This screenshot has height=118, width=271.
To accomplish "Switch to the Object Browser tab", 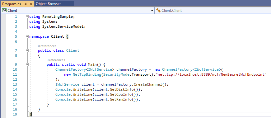I will (48, 4).
